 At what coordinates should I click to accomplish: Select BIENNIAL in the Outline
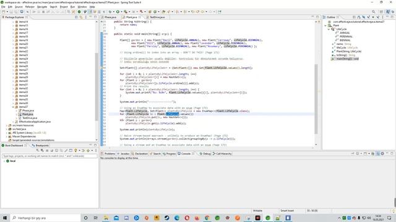pyautogui.click(x=345, y=40)
